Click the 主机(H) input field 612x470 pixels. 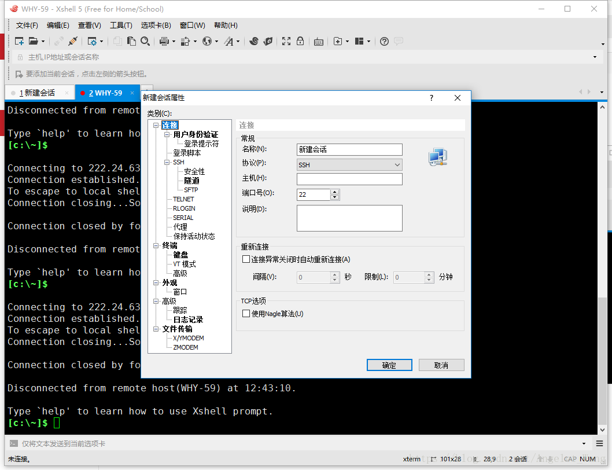349,179
